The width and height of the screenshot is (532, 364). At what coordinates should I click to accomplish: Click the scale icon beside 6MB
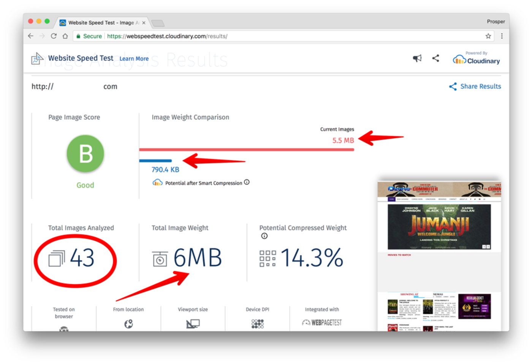[160, 259]
